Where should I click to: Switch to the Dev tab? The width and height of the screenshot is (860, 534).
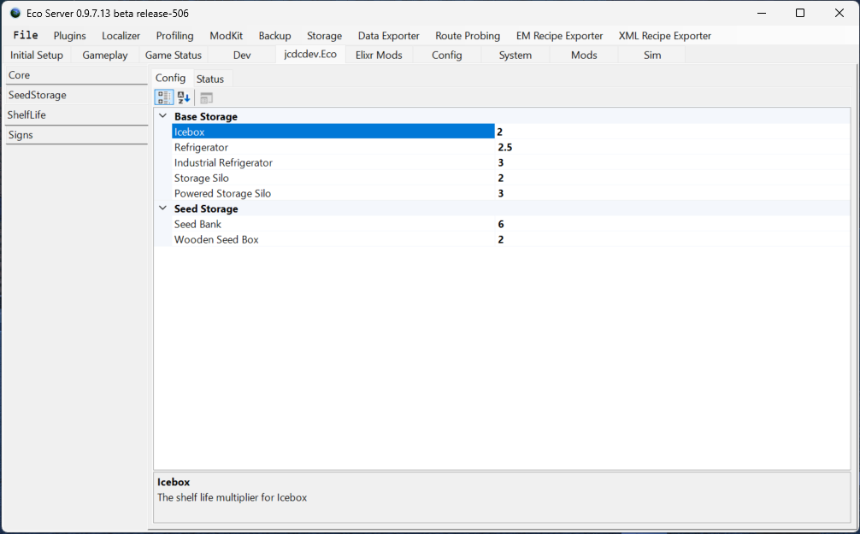click(x=242, y=55)
